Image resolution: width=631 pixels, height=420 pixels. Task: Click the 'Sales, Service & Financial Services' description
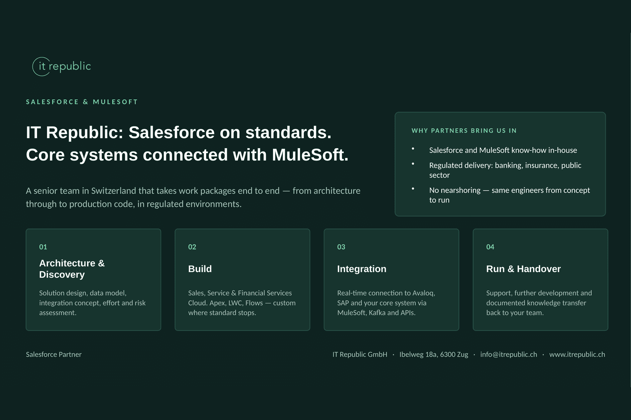pyautogui.click(x=242, y=303)
